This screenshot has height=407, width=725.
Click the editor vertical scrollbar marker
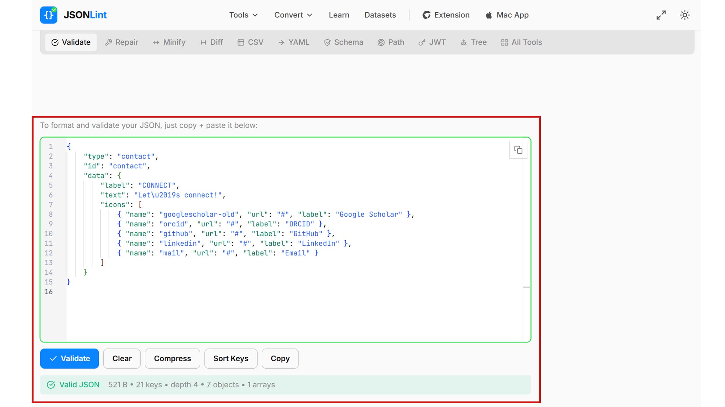527,287
